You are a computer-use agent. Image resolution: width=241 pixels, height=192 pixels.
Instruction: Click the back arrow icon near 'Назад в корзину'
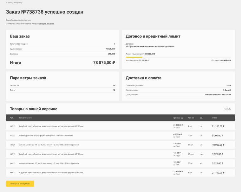[x=6, y=3]
